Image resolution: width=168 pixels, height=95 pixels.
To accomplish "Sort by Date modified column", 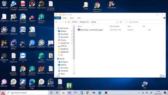I will (x=114, y=26).
